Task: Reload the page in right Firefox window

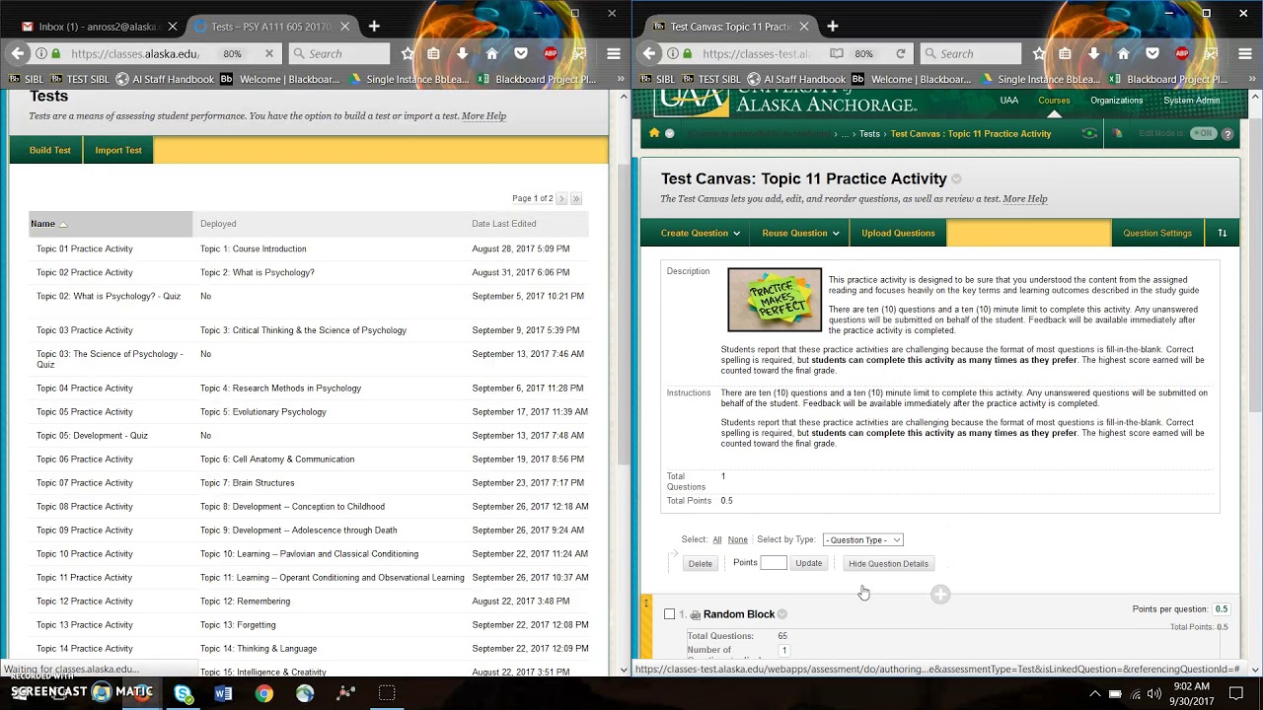Action: [x=900, y=53]
